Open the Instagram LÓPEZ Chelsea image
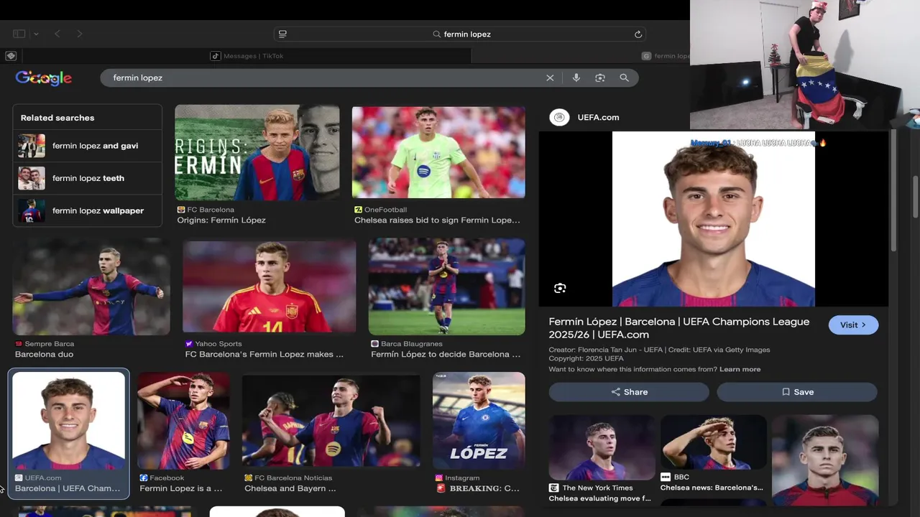This screenshot has height=517, width=920. tap(479, 421)
